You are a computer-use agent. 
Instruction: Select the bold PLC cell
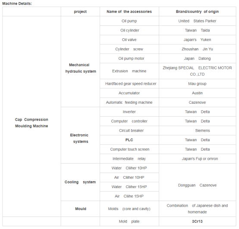coord(129,140)
